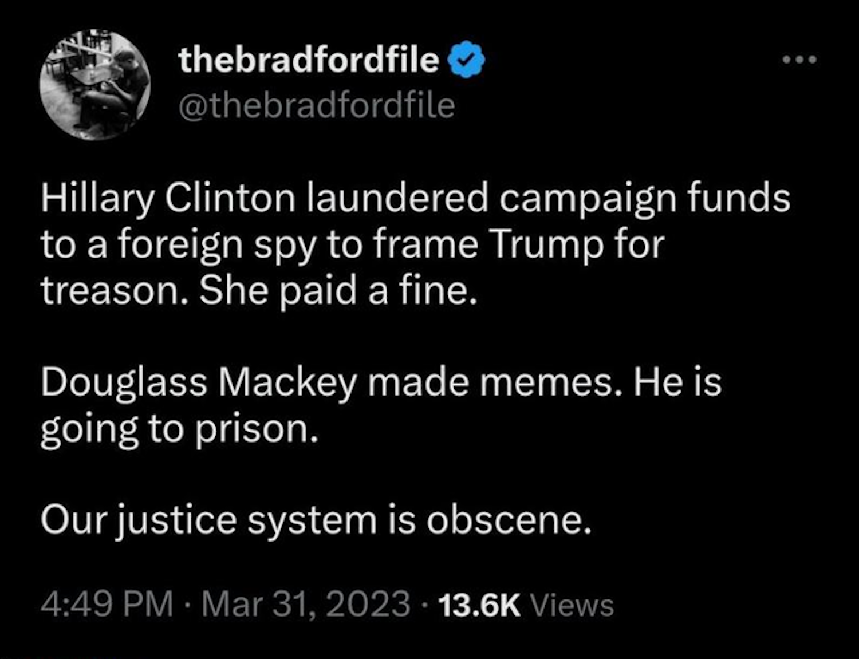Click "Our justice system is obscene." sentence

pos(316,520)
